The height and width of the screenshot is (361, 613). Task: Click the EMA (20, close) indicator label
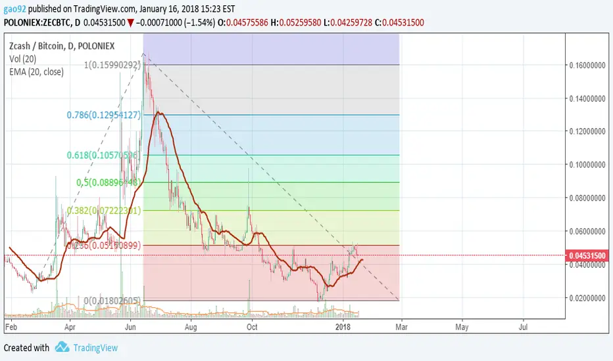[x=36, y=72]
